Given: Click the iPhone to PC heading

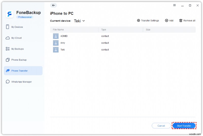Looking at the screenshot, I should 62,13.
